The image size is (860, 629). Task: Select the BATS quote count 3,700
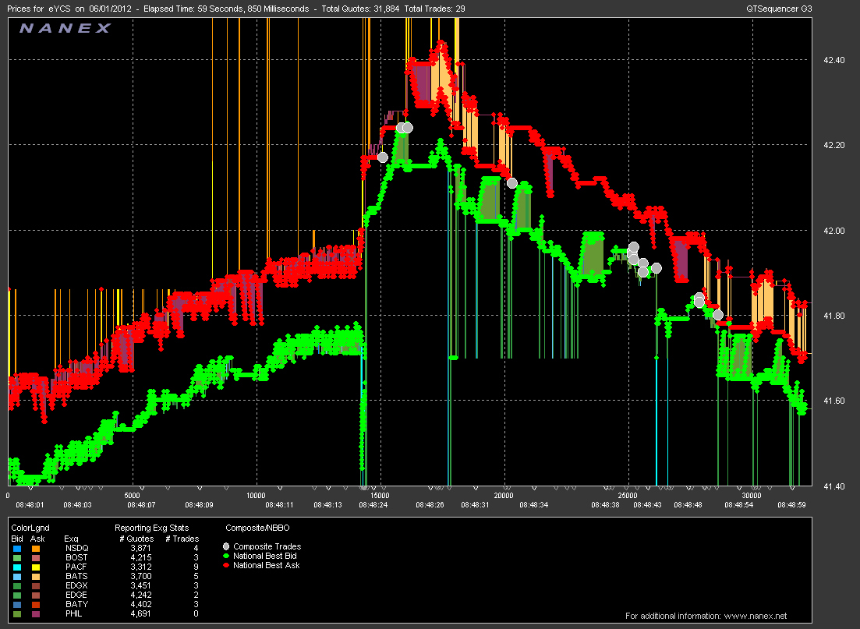coord(140,576)
